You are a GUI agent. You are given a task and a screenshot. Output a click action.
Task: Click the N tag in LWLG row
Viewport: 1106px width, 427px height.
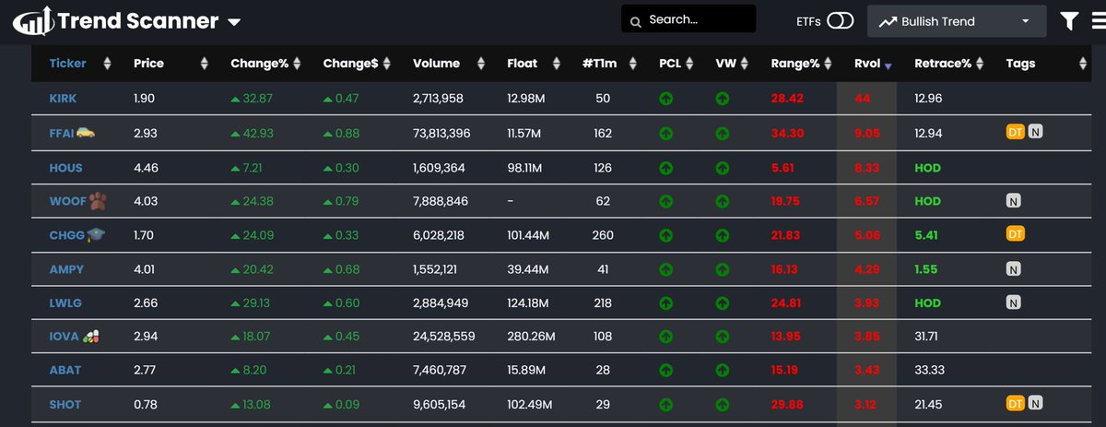pyautogui.click(x=1014, y=302)
